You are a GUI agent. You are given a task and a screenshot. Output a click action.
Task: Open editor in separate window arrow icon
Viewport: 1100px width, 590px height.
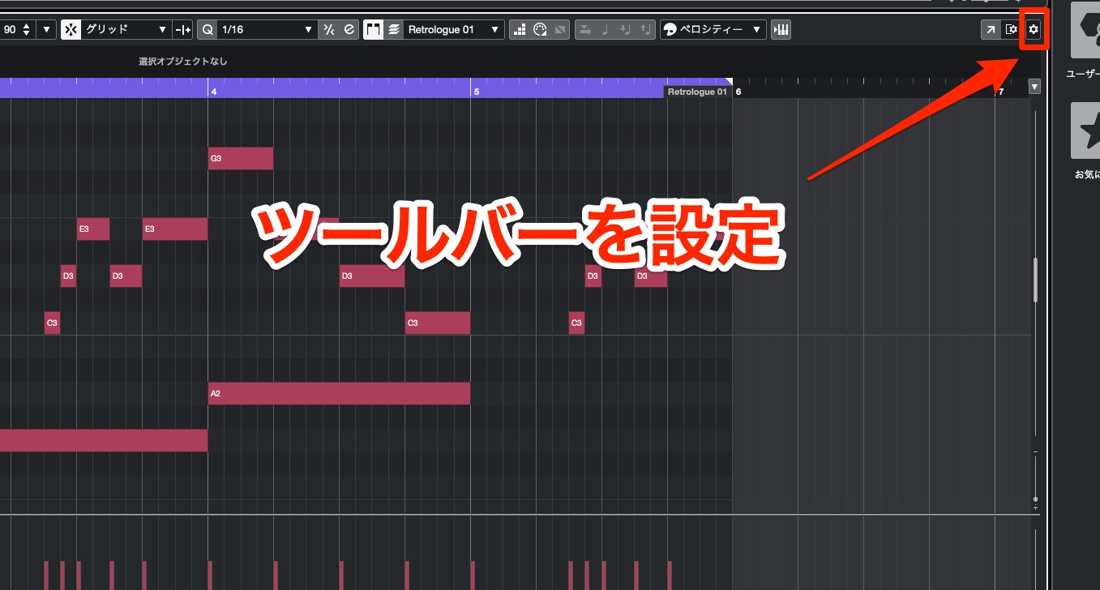click(x=991, y=30)
